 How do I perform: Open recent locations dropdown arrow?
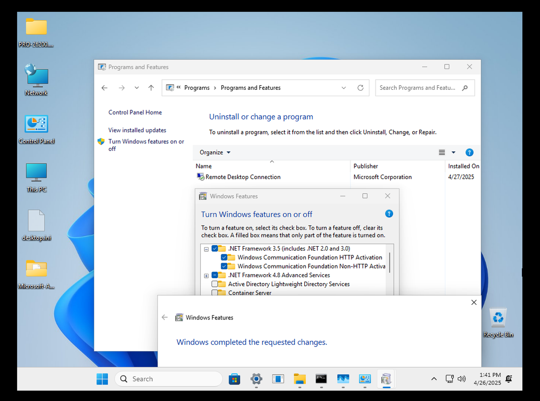click(x=137, y=88)
